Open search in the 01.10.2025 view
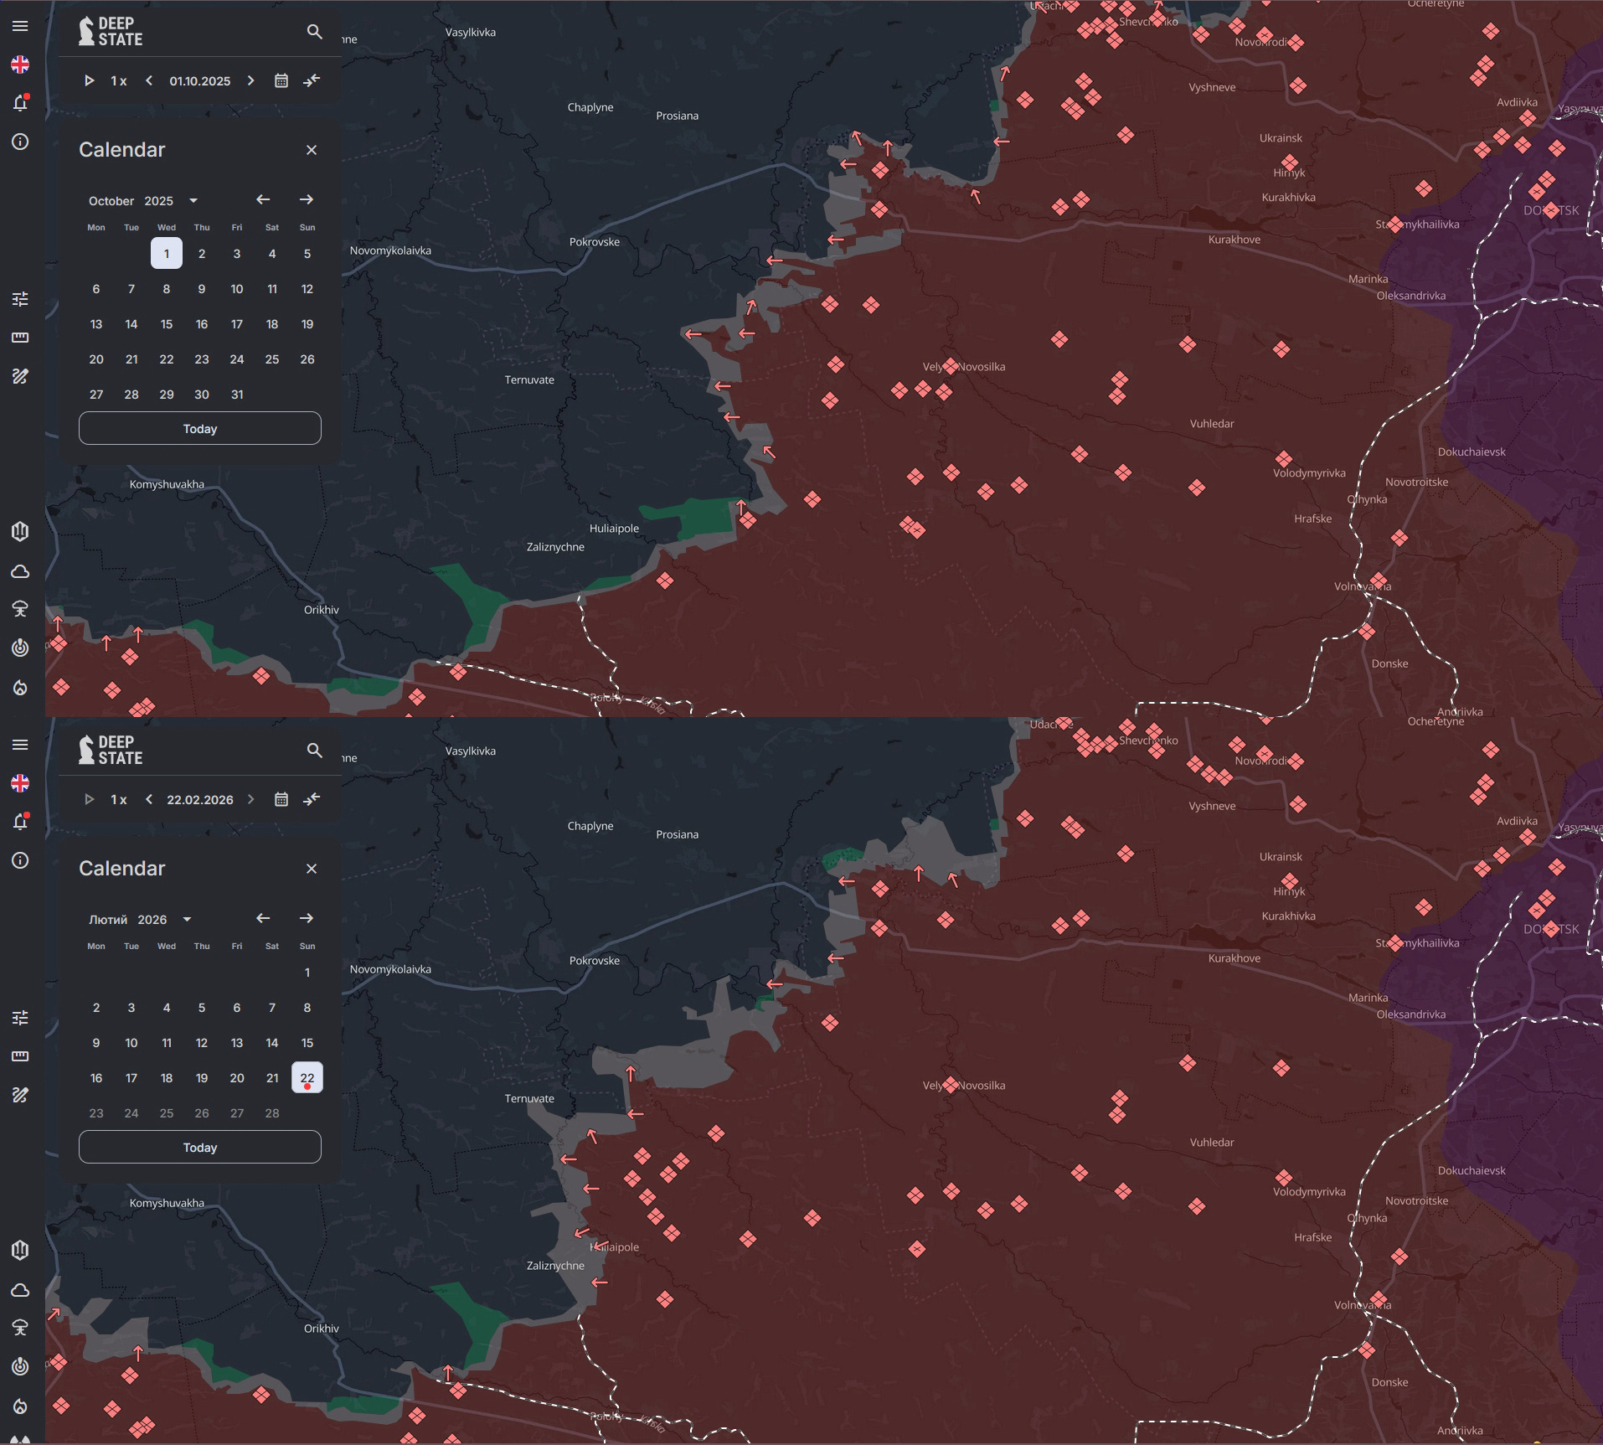 click(x=314, y=32)
